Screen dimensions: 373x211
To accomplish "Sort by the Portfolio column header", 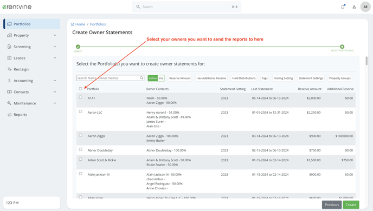I will pyautogui.click(x=93, y=89).
